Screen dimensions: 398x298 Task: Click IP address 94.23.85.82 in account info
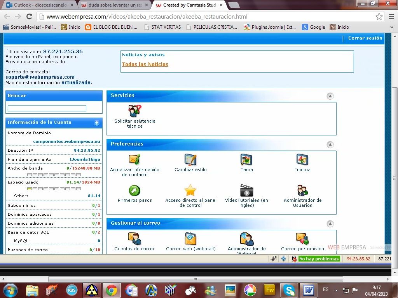click(x=87, y=150)
